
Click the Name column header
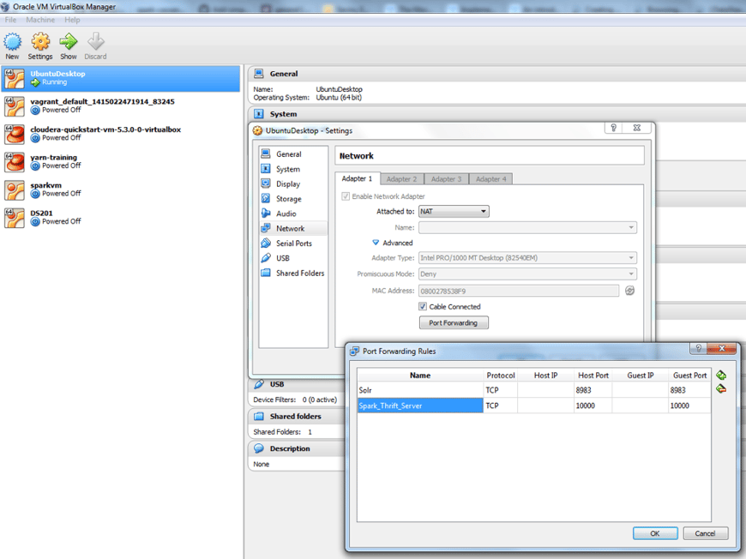point(420,375)
